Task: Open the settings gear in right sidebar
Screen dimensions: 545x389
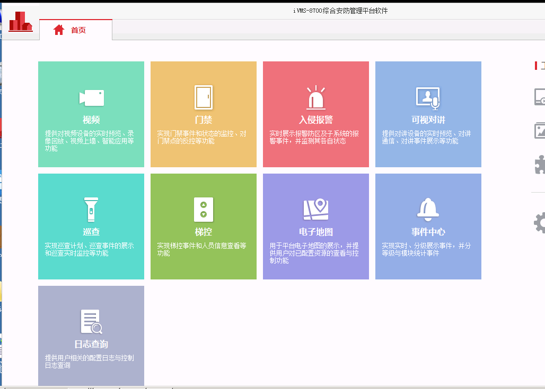Action: tap(540, 223)
